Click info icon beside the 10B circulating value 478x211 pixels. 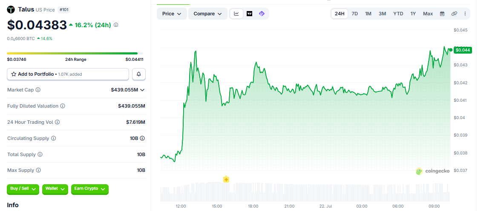(x=142, y=138)
